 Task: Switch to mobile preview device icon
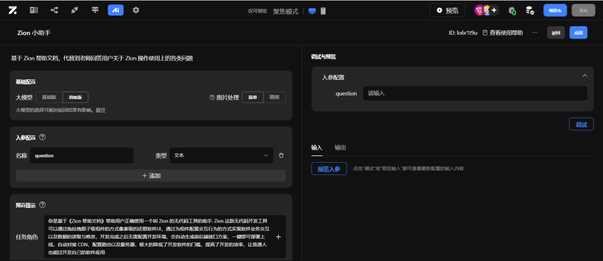pyautogui.click(x=323, y=11)
